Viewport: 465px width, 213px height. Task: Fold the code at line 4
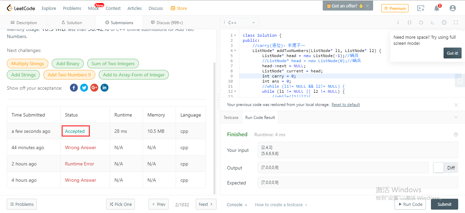[x=235, y=51]
